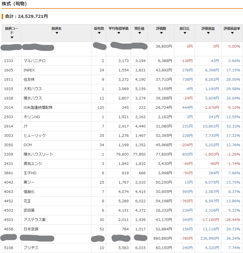The height and width of the screenshot is (253, 243).
Task: Select stock name 王子HD
Action: [30, 173]
